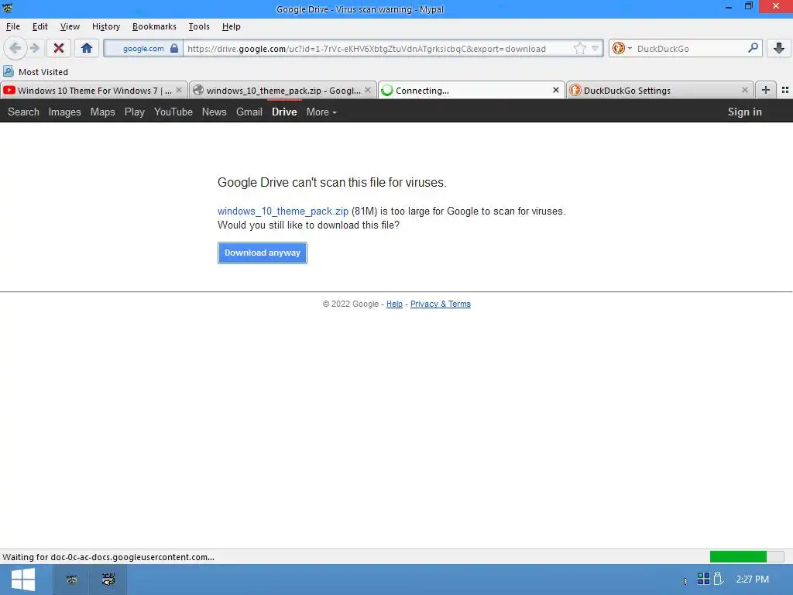Open the downloads arrow button
Image resolution: width=793 pixels, height=595 pixels.
tap(779, 49)
